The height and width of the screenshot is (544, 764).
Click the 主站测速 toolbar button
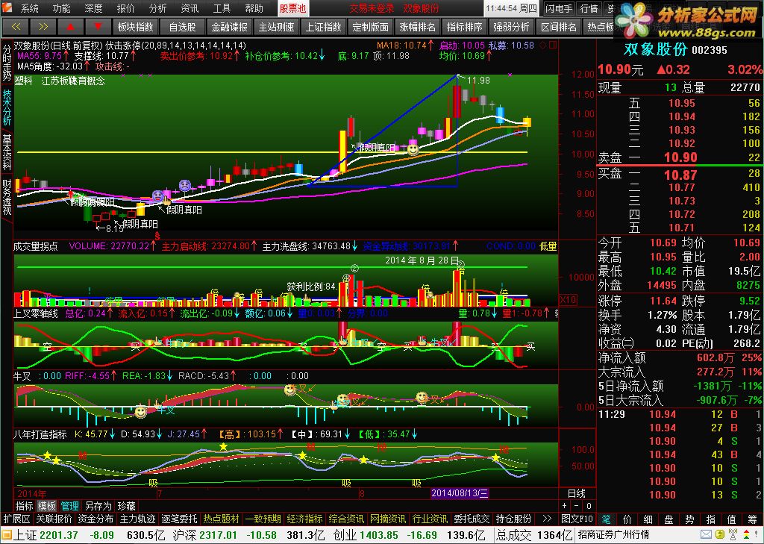coord(276,27)
